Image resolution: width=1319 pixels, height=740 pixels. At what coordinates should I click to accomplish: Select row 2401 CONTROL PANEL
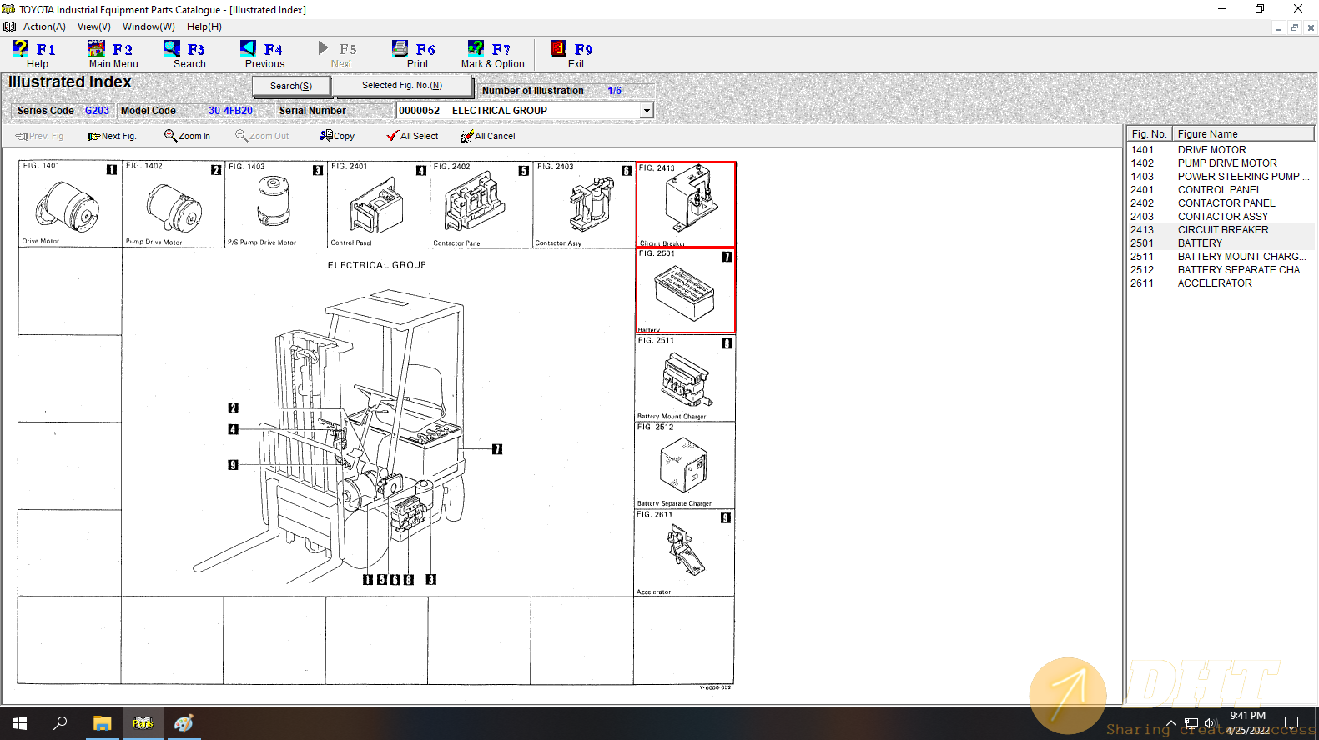coord(1220,190)
